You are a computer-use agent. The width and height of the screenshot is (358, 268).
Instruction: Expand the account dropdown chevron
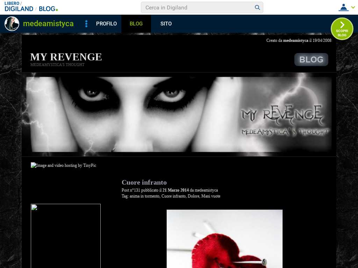tap(353, 7)
